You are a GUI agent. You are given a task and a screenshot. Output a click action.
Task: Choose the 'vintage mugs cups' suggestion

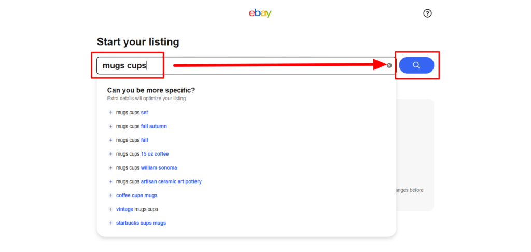(x=137, y=209)
